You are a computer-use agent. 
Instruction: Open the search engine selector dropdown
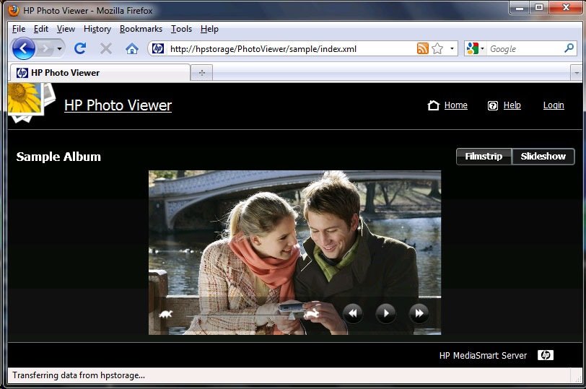pos(476,48)
